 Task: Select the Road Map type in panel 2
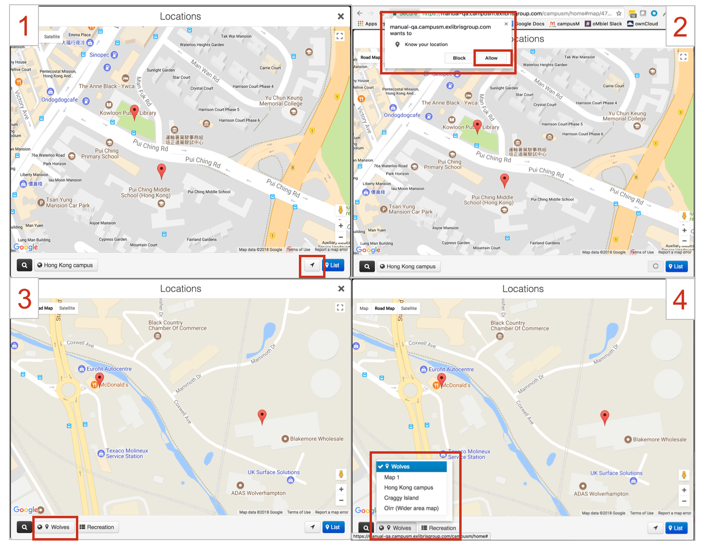coord(370,57)
